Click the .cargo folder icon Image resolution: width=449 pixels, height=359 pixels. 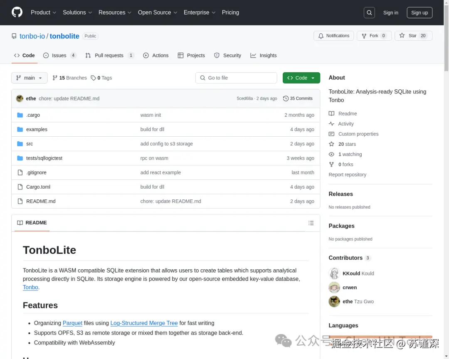20,115
